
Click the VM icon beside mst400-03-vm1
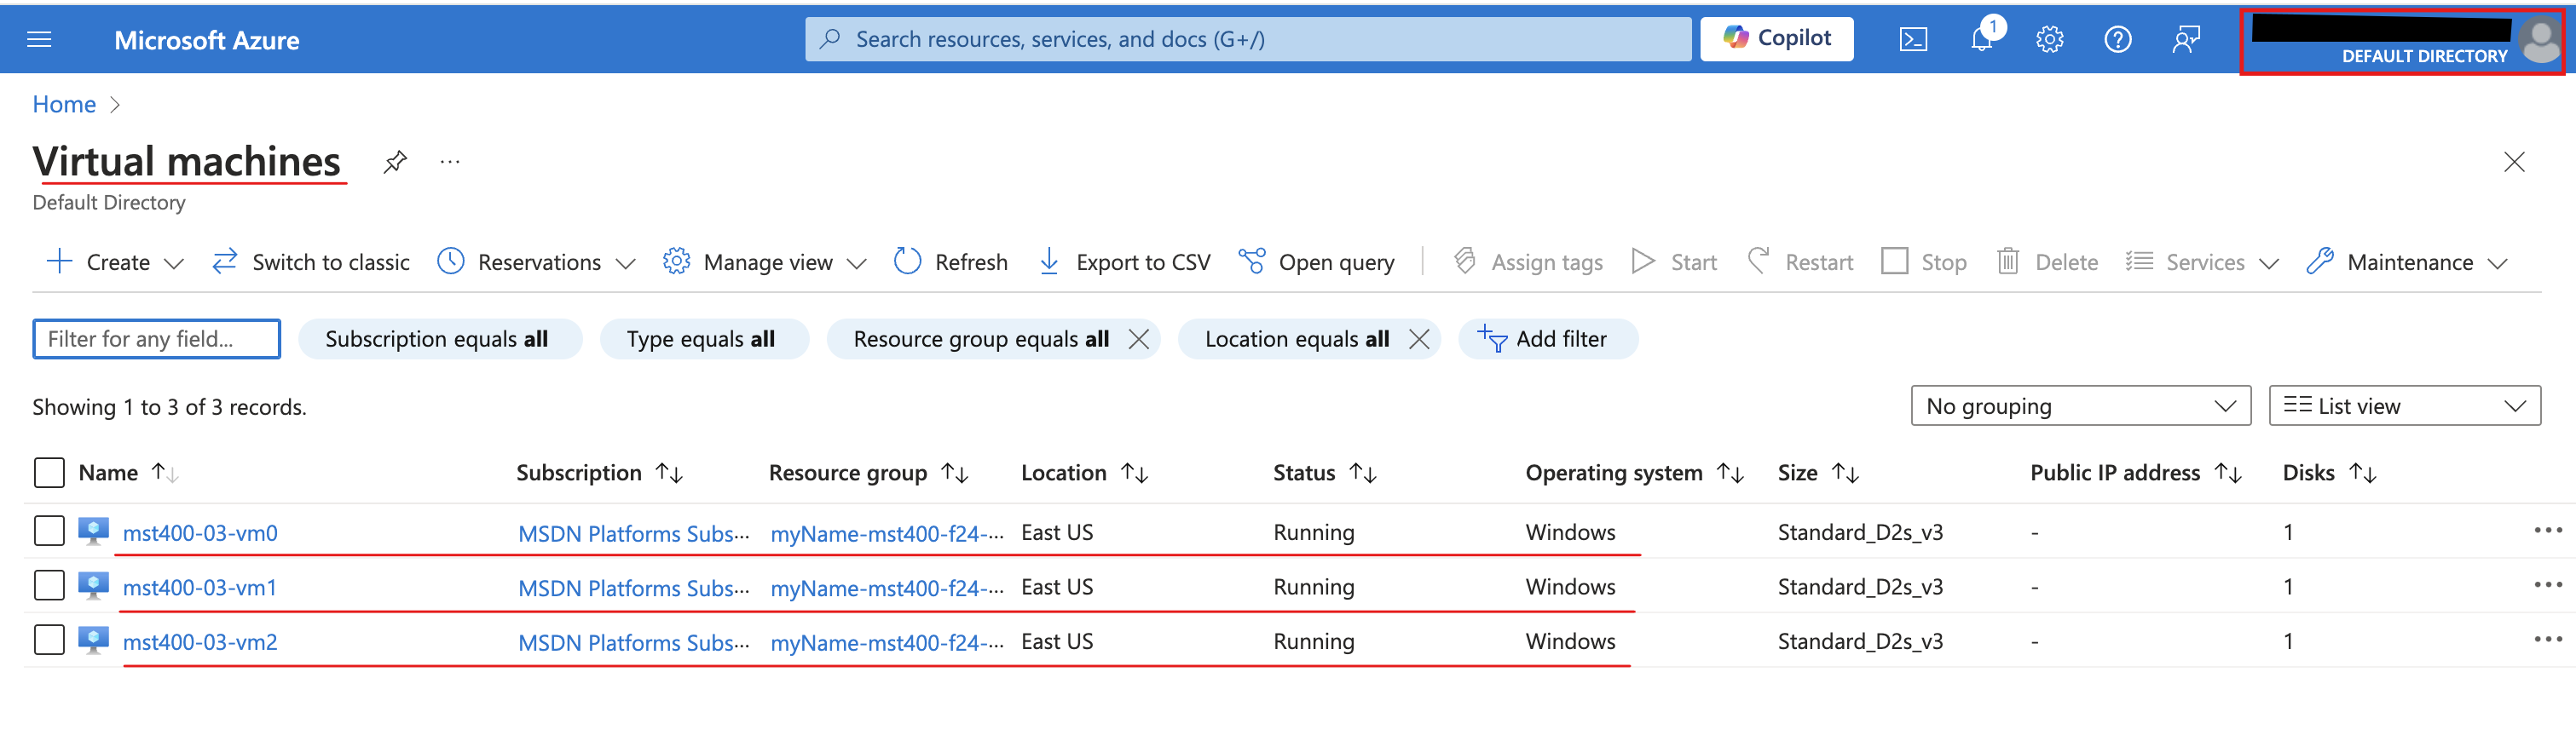[x=93, y=585]
